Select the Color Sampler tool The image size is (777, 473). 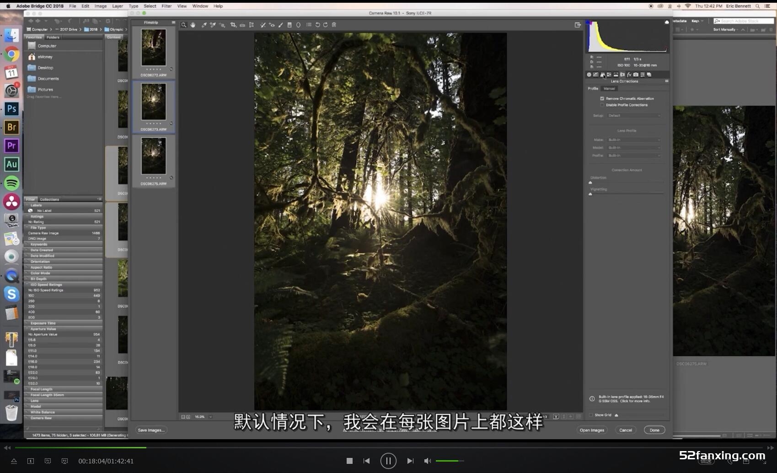click(x=213, y=25)
